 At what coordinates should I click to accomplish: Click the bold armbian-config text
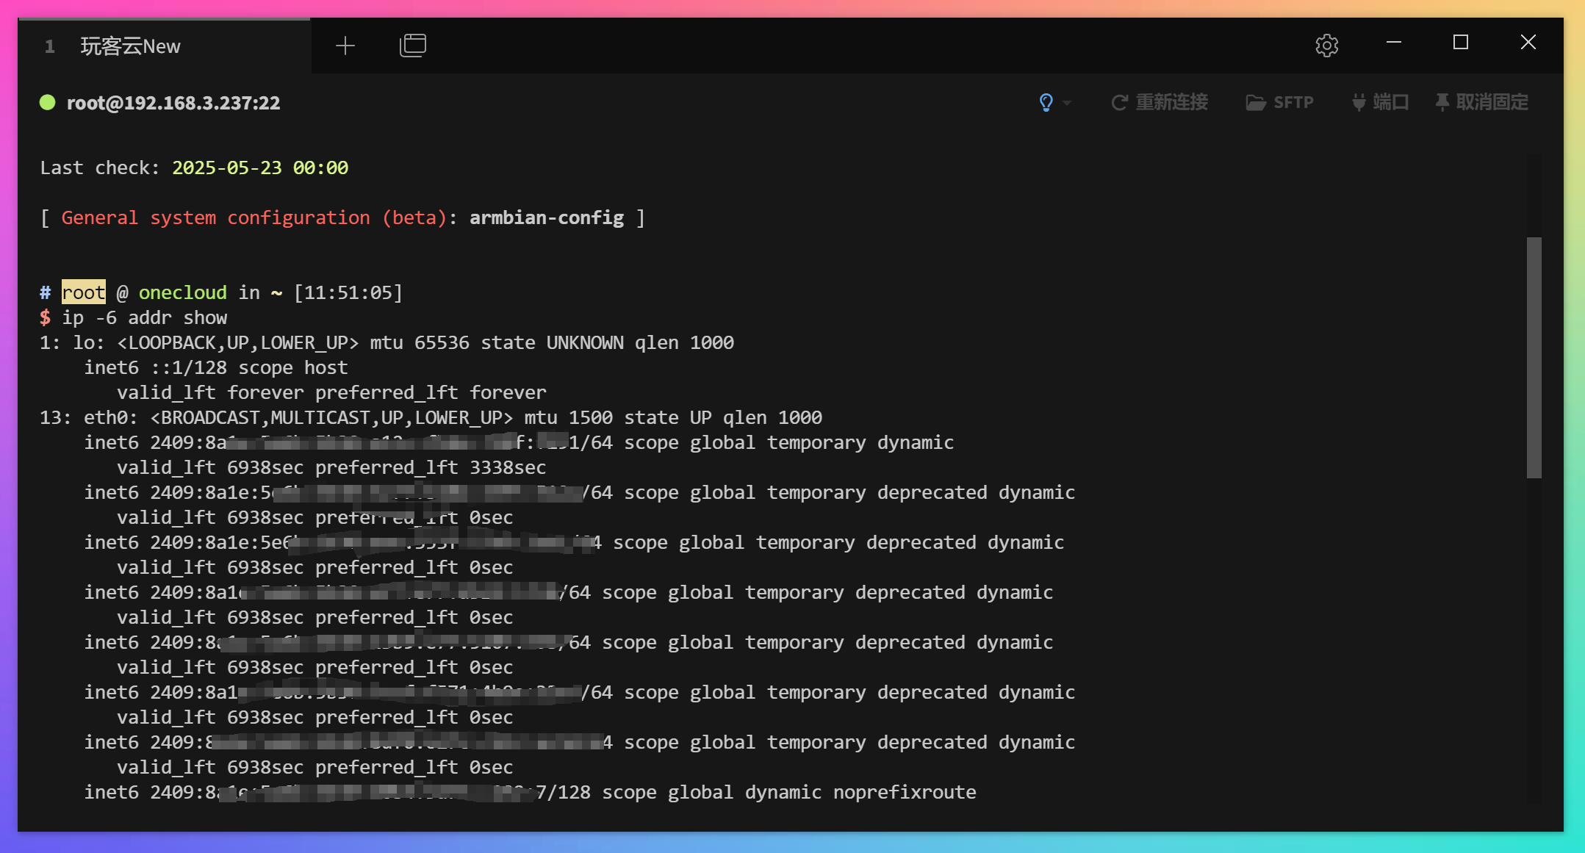tap(546, 218)
